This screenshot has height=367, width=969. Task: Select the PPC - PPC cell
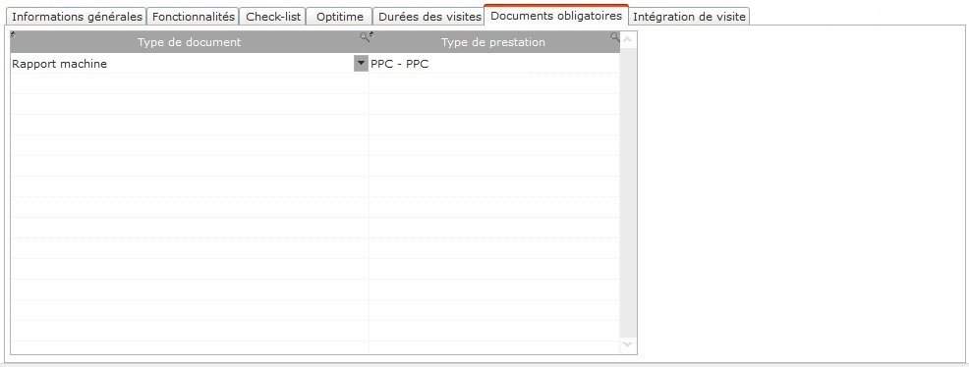coord(494,64)
